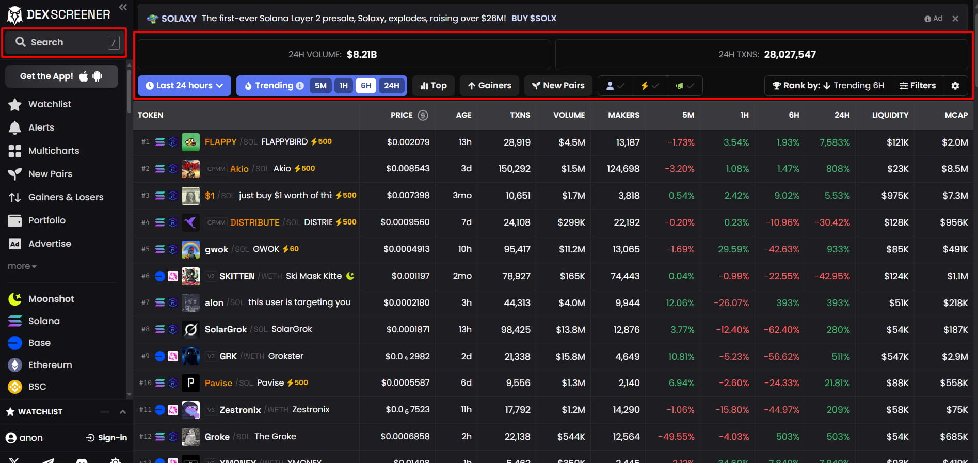Open the Zestronix / WETH pair row
This screenshot has height=463, width=978.
[x=553, y=410]
